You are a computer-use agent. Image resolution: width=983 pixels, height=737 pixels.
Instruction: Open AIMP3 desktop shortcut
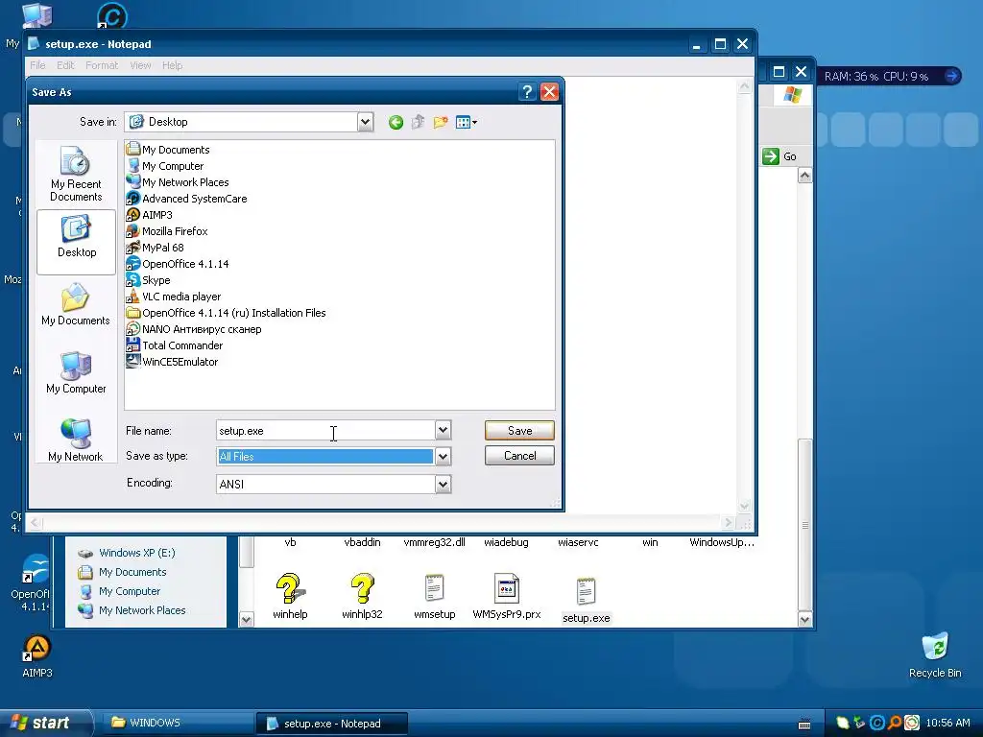(x=37, y=656)
